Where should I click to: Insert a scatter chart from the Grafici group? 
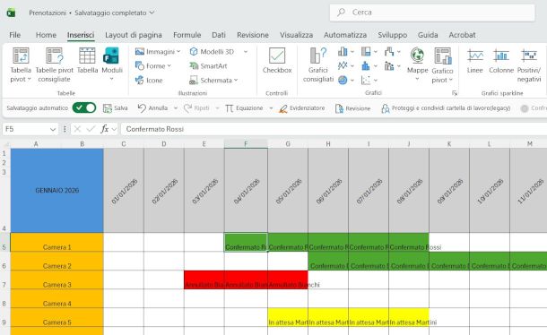(366, 81)
